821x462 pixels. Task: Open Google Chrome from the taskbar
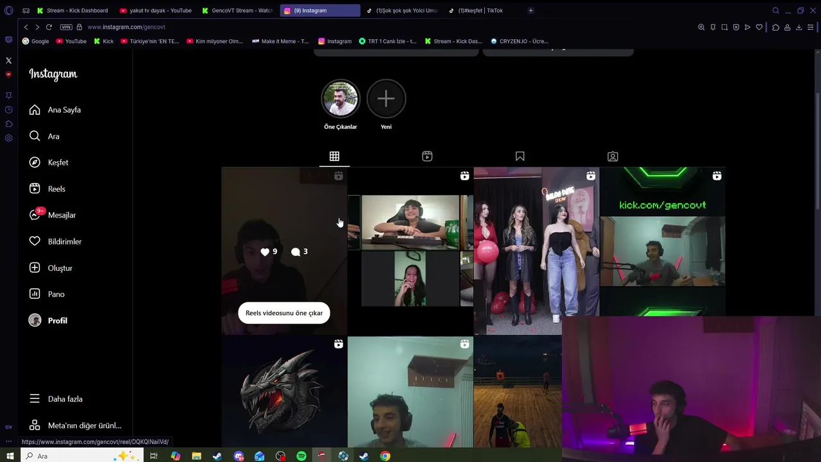(x=385, y=456)
